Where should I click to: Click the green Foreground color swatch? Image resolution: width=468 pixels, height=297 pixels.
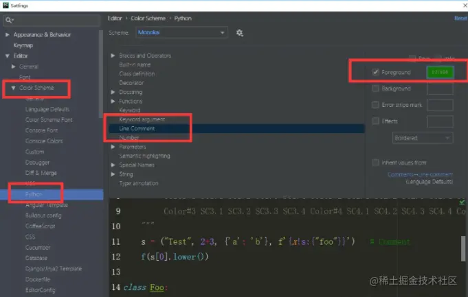440,72
